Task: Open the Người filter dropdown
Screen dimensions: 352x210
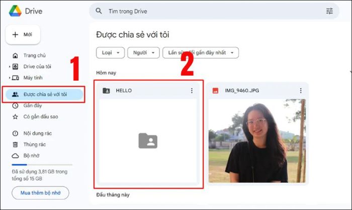Action: (x=143, y=52)
